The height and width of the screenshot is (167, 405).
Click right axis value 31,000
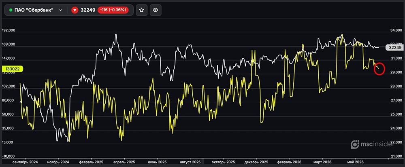point(396,59)
